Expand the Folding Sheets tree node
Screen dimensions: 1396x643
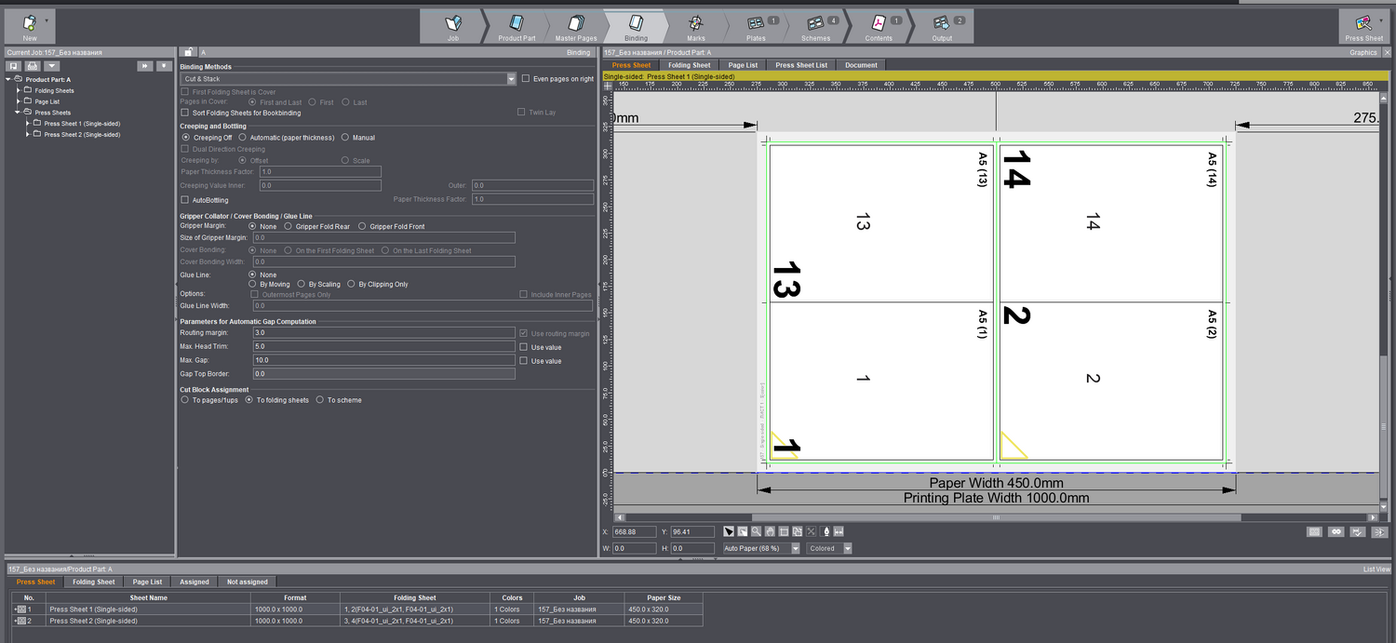19,90
